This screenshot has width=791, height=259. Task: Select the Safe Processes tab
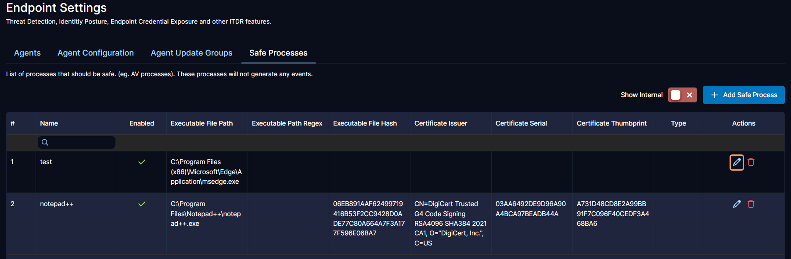pyautogui.click(x=278, y=53)
